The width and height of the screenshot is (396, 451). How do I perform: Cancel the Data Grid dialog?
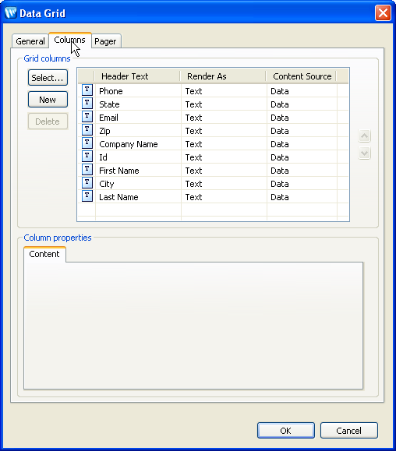point(348,430)
